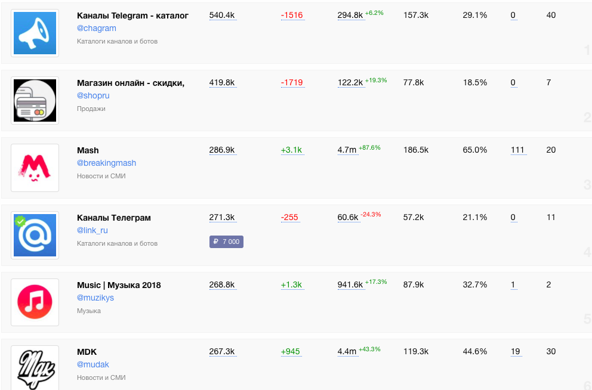Click the ₽ 7 000 price badge
592x390 pixels.
[226, 242]
